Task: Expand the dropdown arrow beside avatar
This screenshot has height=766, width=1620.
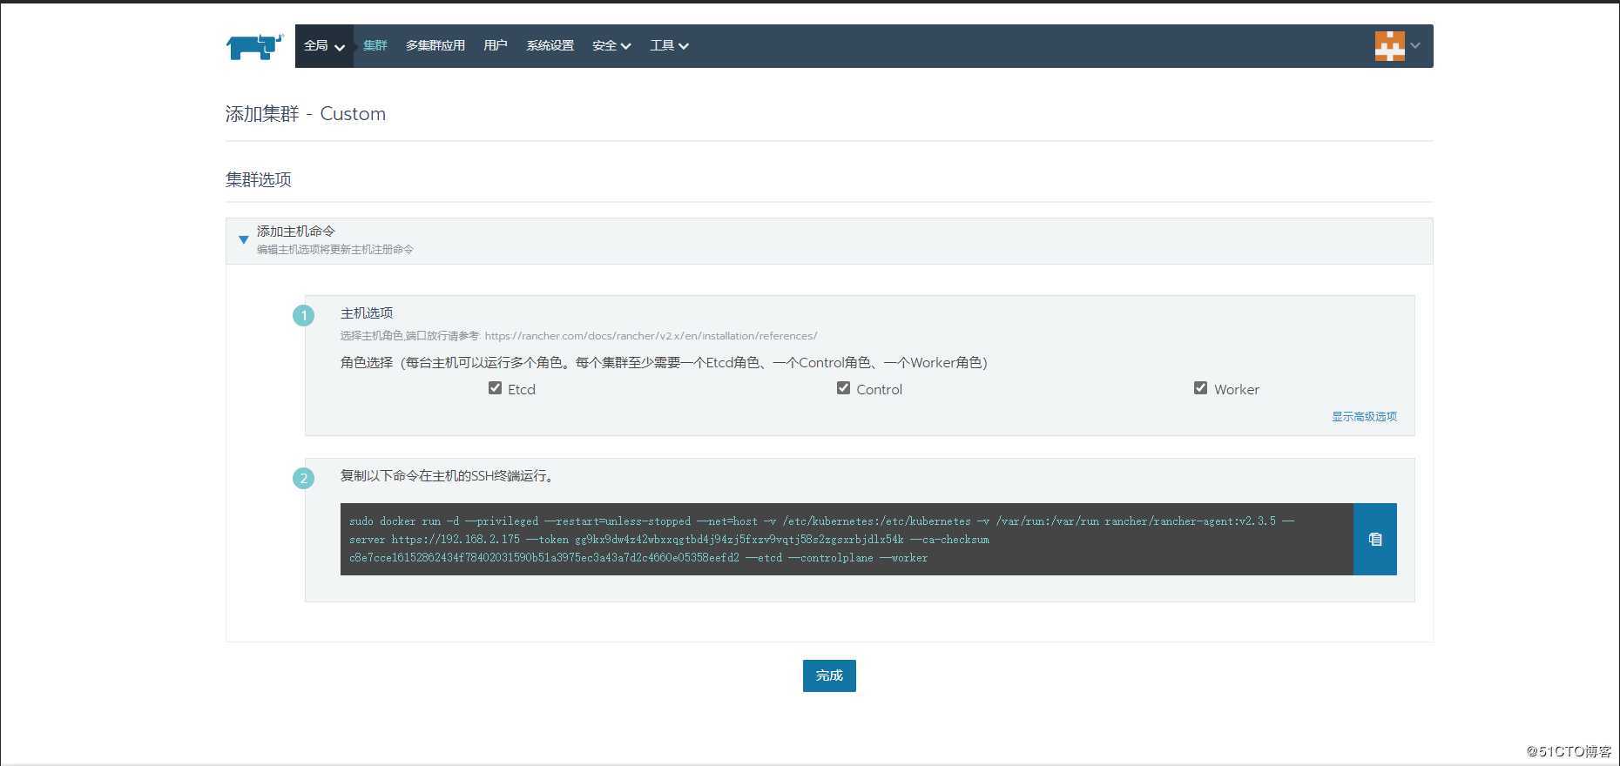Action: (1415, 46)
